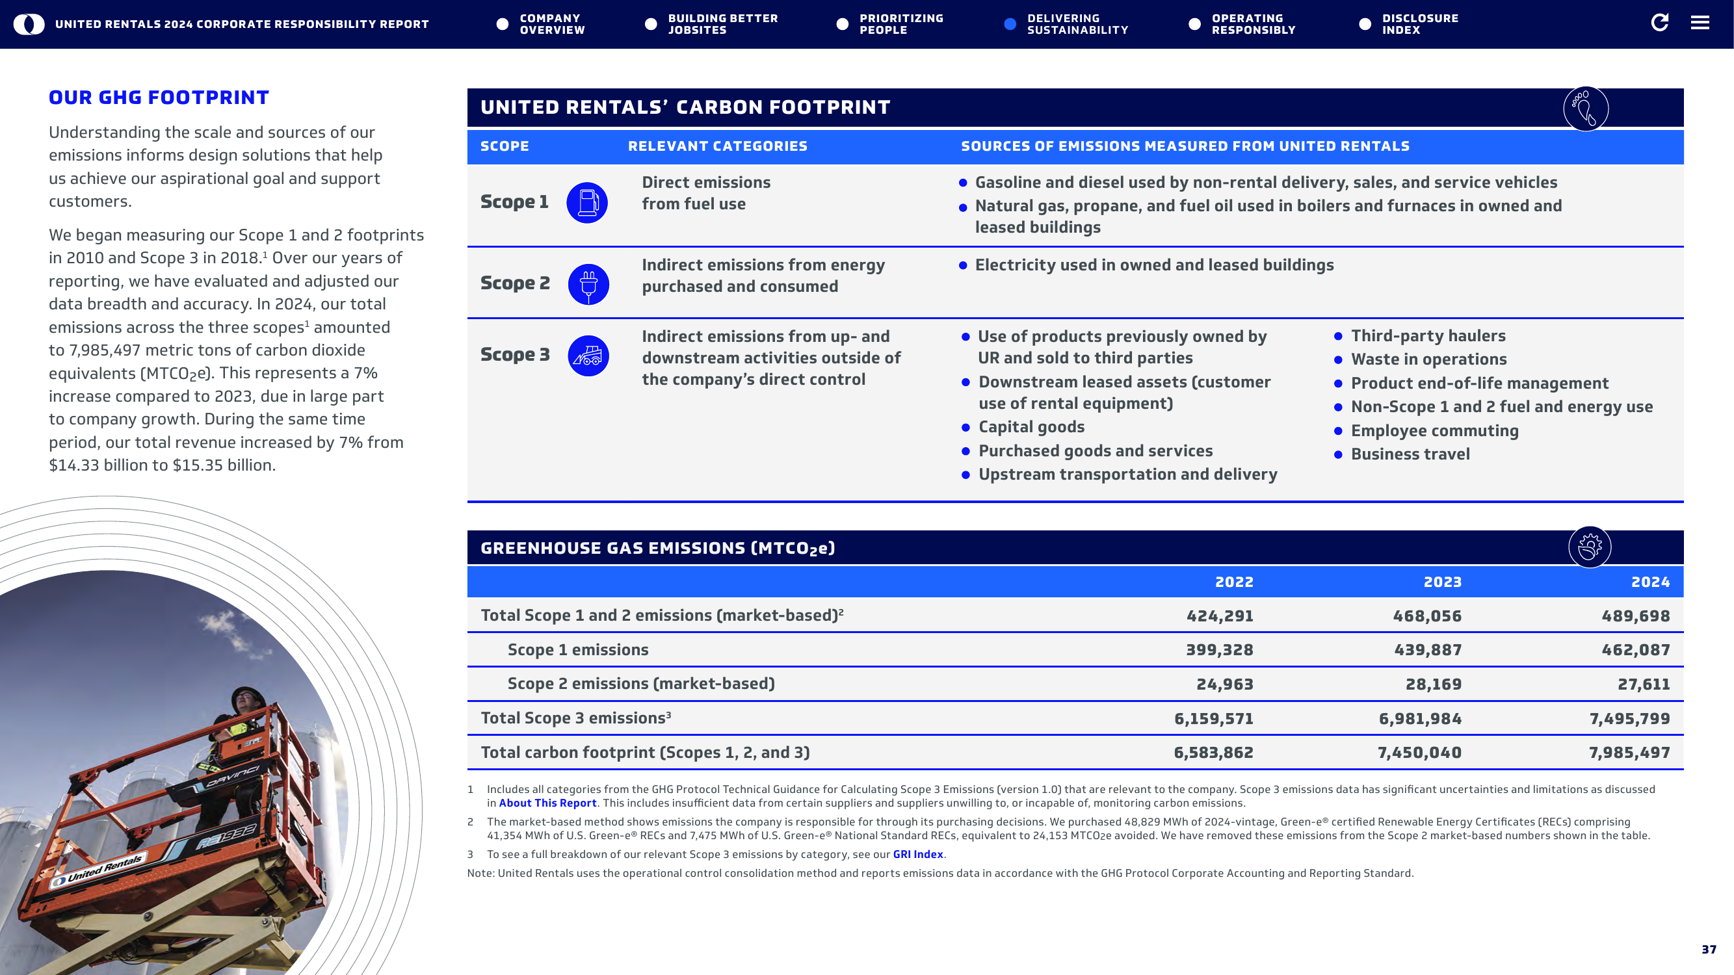Click the Scope column header
This screenshot has height=975, width=1734.
click(504, 146)
